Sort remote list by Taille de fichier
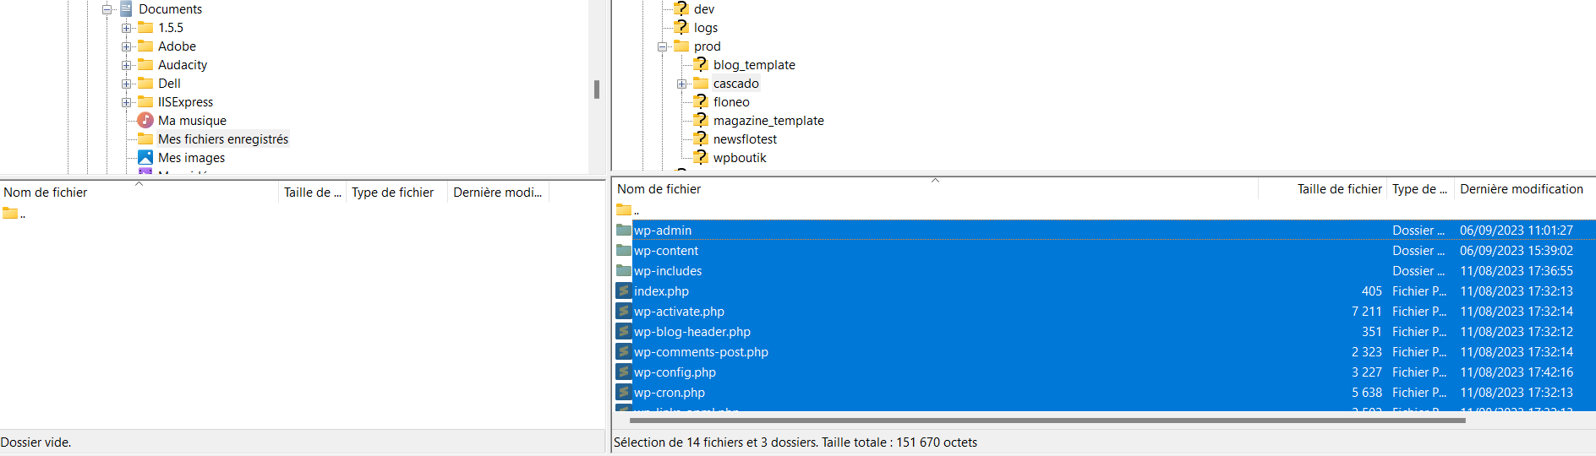 (x=1339, y=189)
